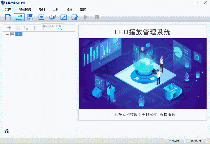Close the LEDVISION window
210x144 pixels.
coord(206,2)
